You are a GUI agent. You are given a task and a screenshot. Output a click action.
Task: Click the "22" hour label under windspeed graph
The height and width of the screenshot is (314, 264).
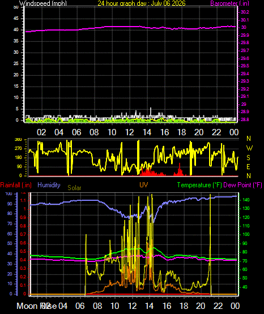216,132
